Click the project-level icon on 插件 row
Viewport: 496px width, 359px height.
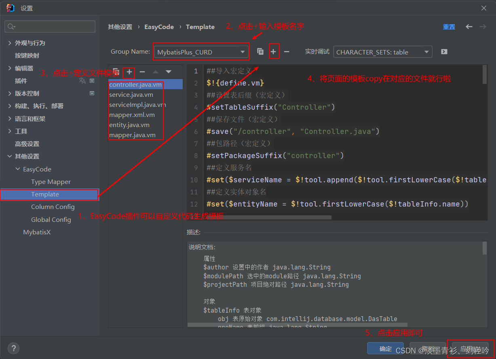pos(92,81)
